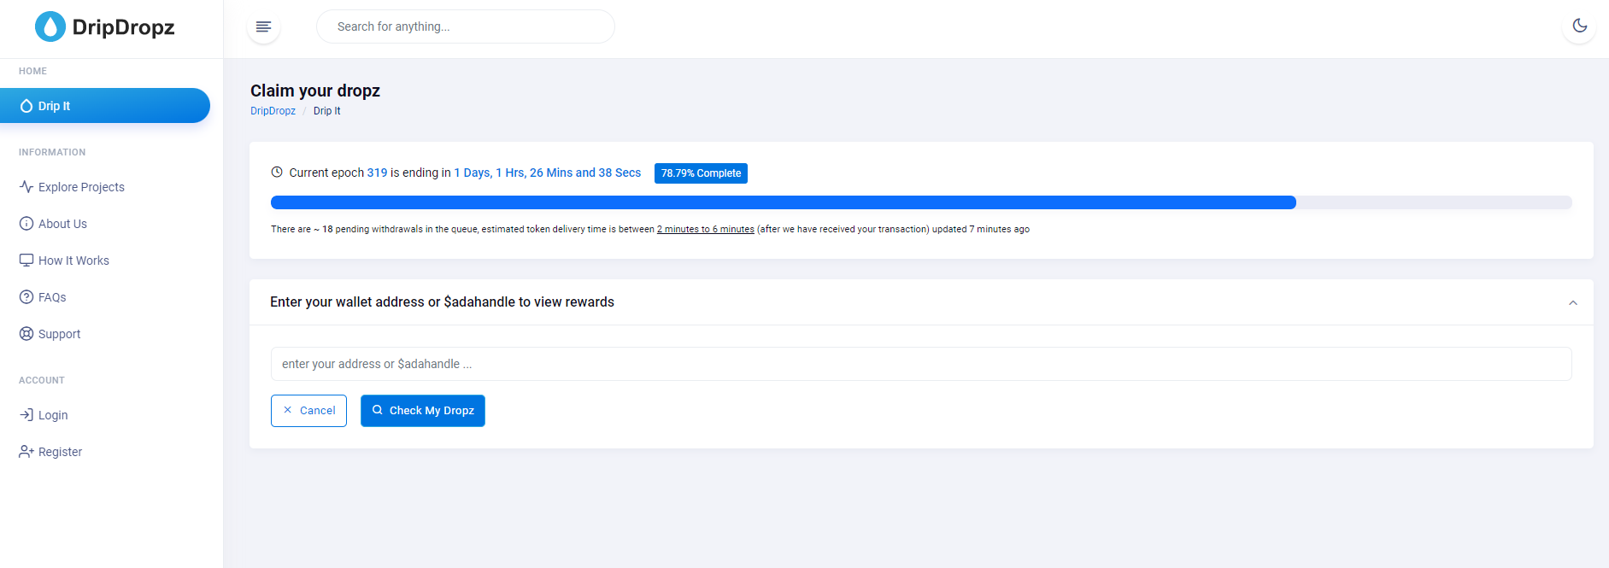Click the 'INFORMATION' sidebar section label
Image resolution: width=1609 pixels, height=568 pixels.
click(x=52, y=152)
